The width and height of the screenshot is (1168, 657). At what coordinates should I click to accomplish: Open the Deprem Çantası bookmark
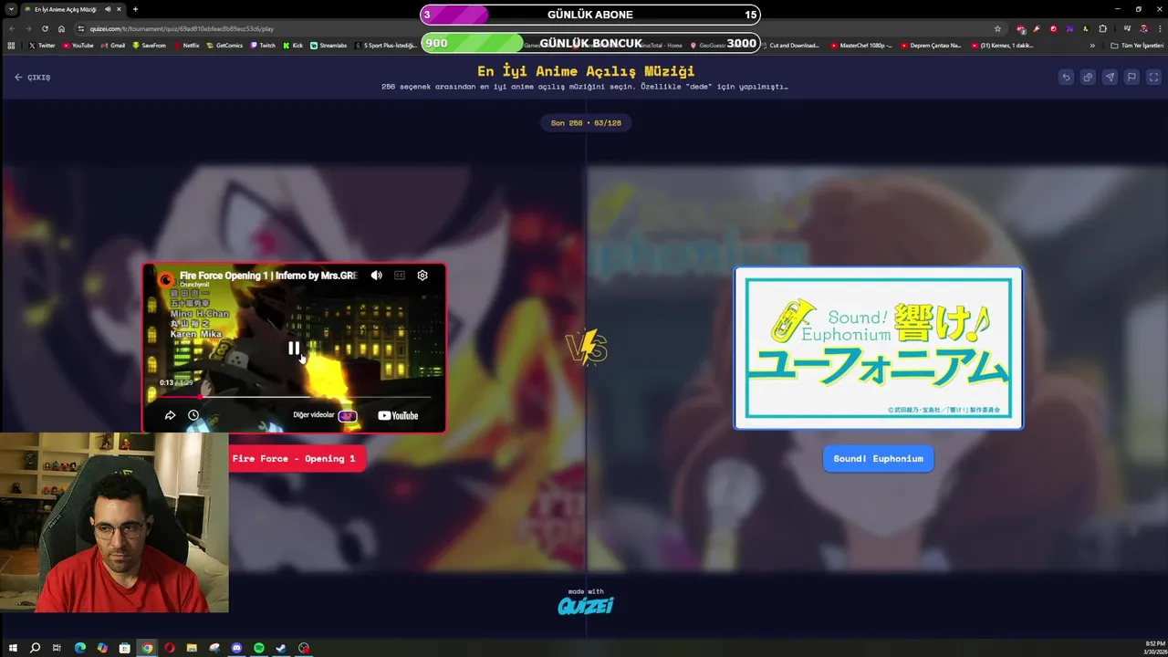point(931,45)
